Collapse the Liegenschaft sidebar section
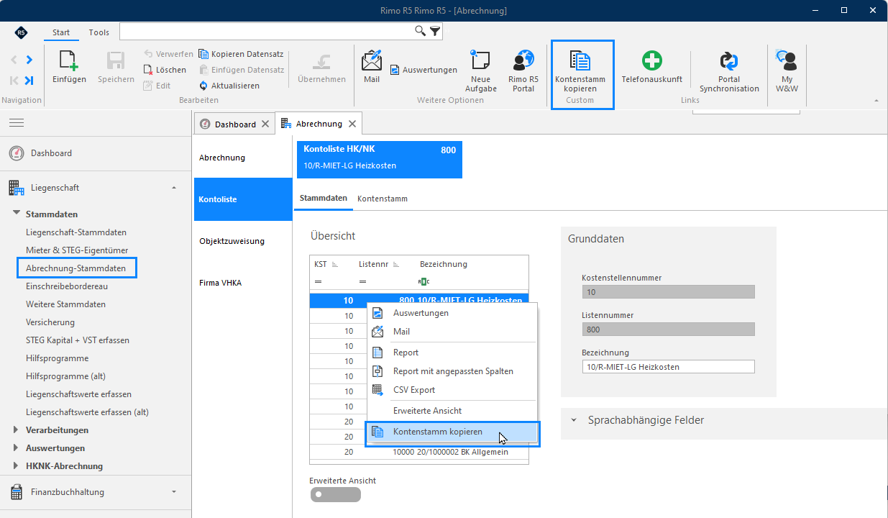Screen dimensions: 888x518 point(174,188)
